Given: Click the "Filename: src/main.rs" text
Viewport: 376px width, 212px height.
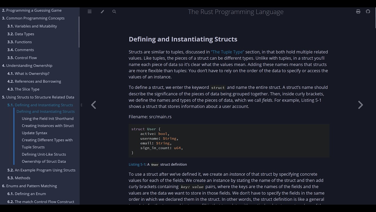Looking at the screenshot, I should 150,117.
